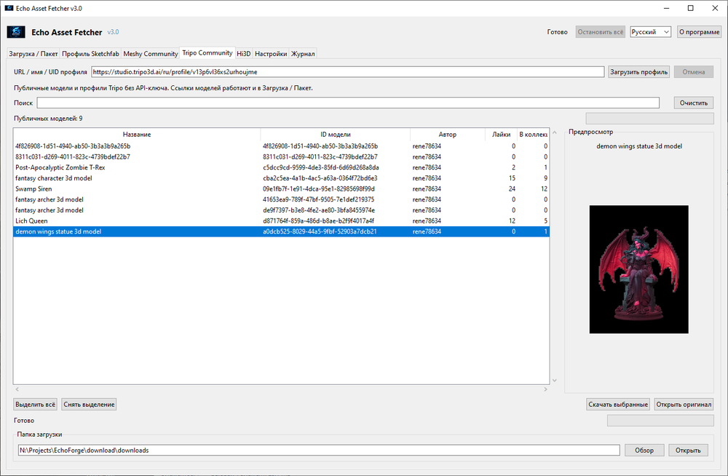Click the Снять выделение button
Viewport: 728px width, 476px height.
(x=89, y=405)
